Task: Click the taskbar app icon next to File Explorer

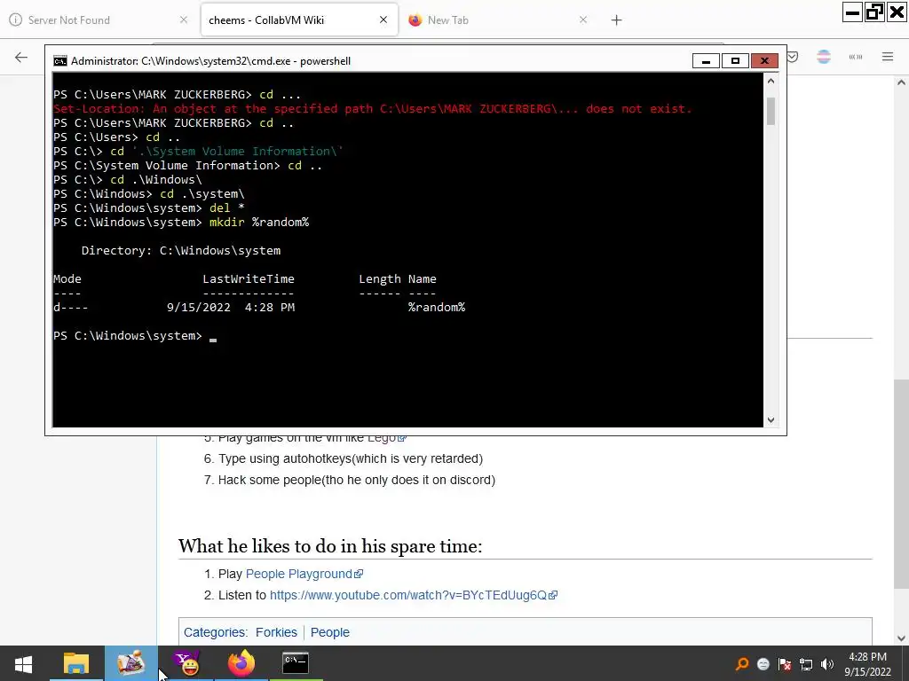Action: 131,663
